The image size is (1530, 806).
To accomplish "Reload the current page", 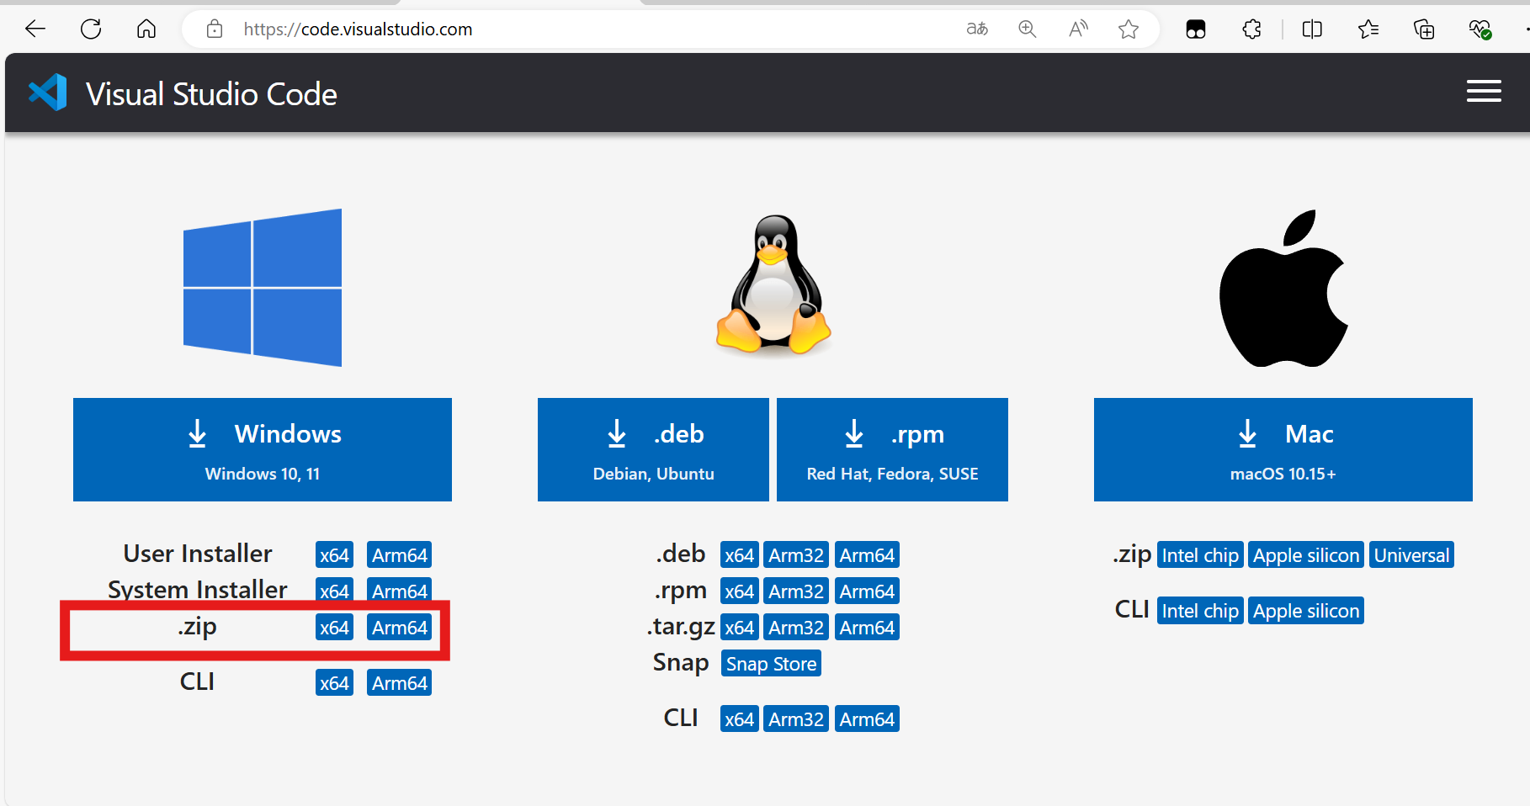I will click(91, 29).
